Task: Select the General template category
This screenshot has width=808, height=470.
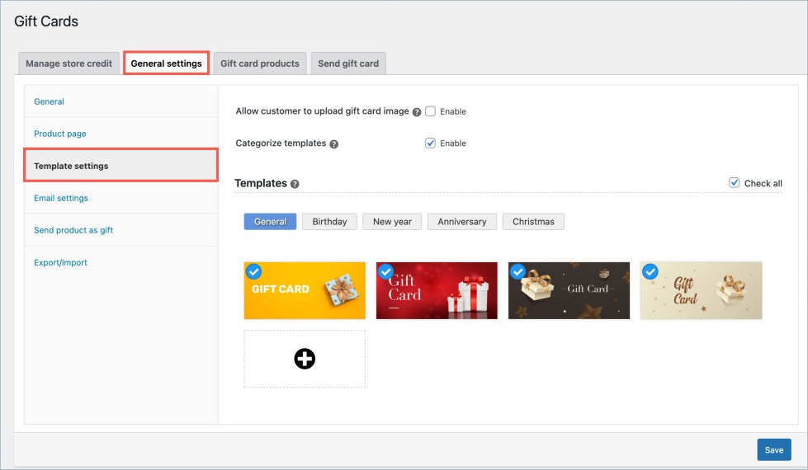Action: tap(270, 221)
